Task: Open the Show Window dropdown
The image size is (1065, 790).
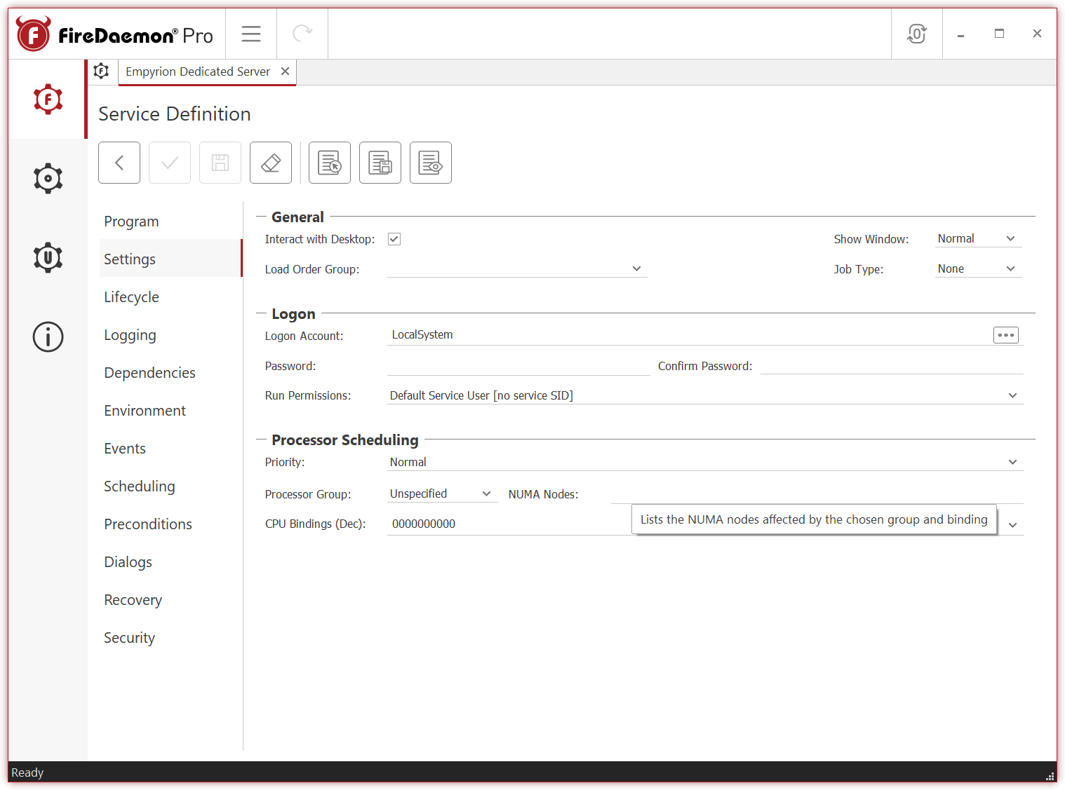Action: [978, 238]
